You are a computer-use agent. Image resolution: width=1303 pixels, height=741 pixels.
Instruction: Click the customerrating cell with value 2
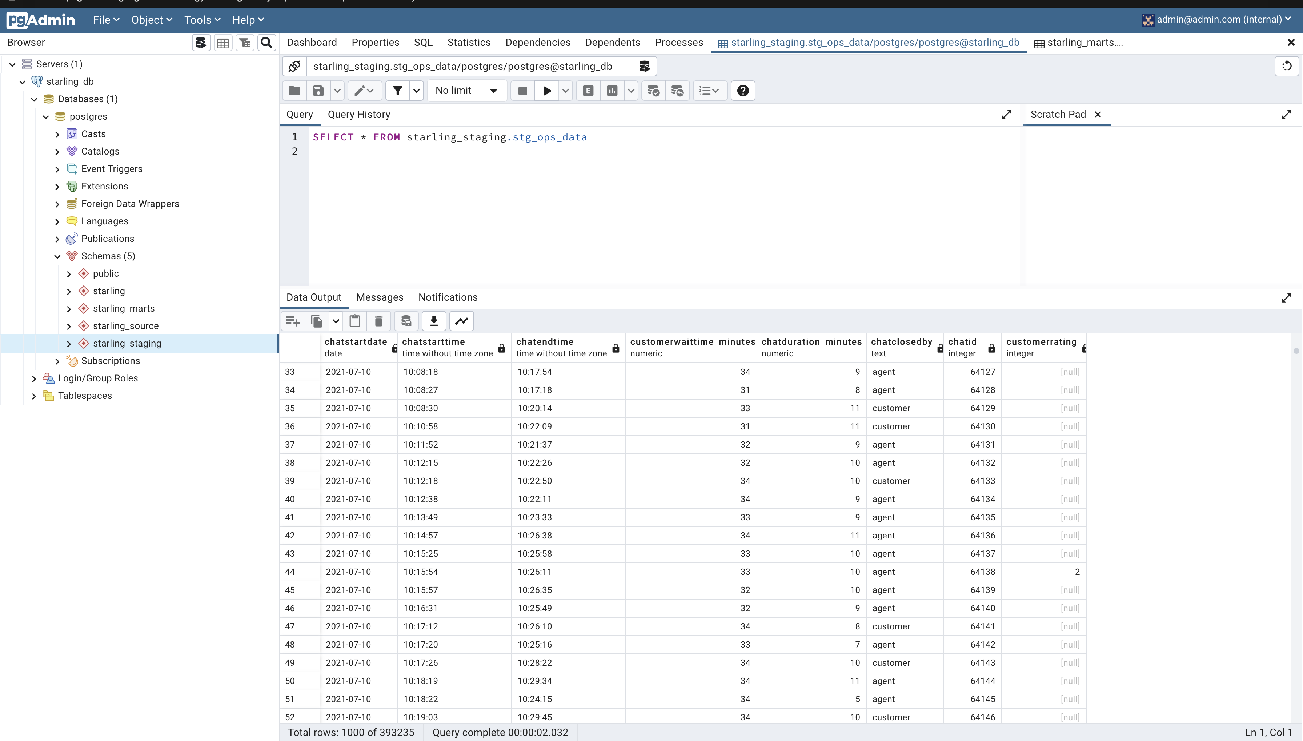pos(1043,572)
